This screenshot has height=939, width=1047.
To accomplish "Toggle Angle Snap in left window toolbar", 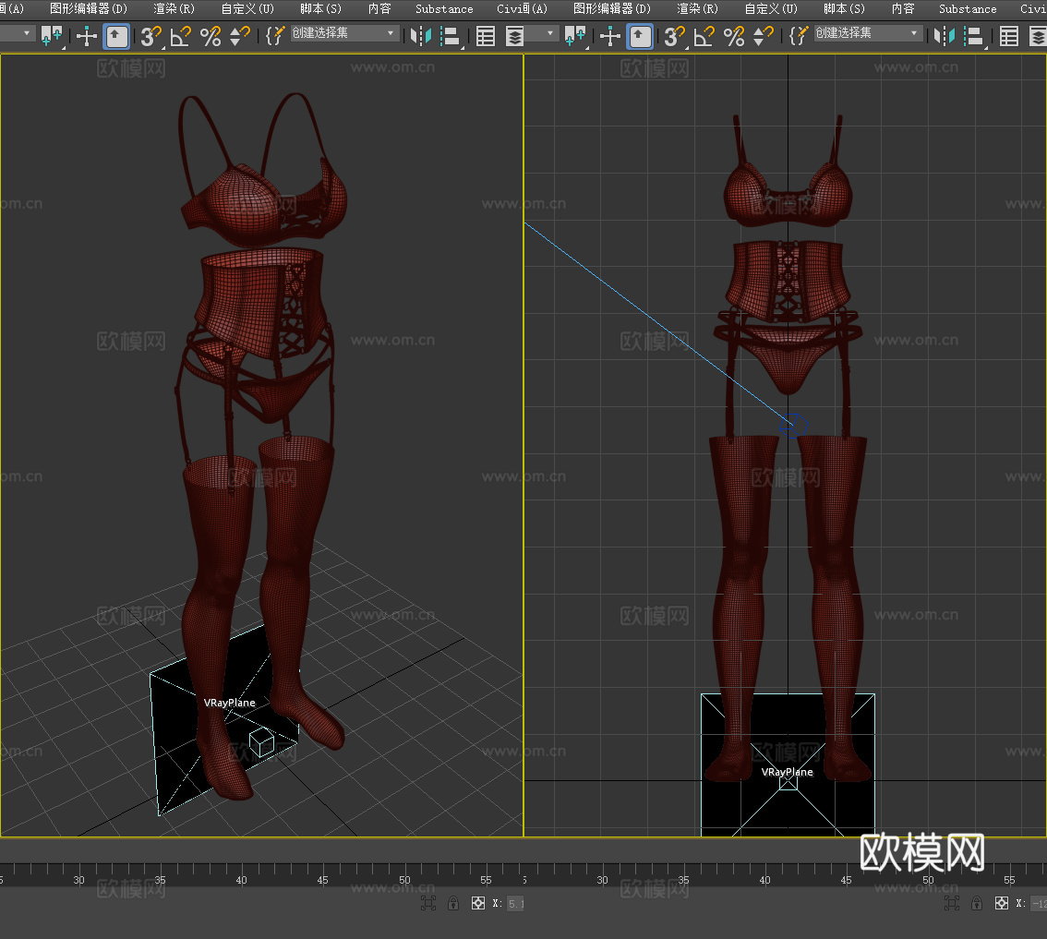I will click(181, 36).
